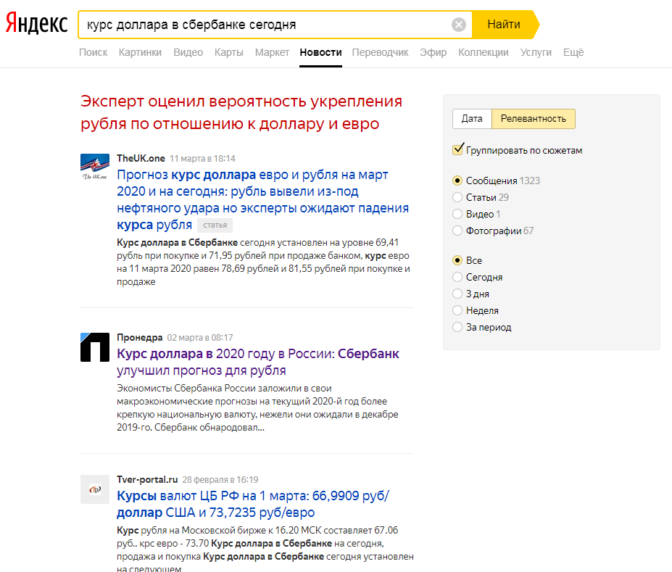
Task: Expand the Ещё menu
Action: (573, 52)
